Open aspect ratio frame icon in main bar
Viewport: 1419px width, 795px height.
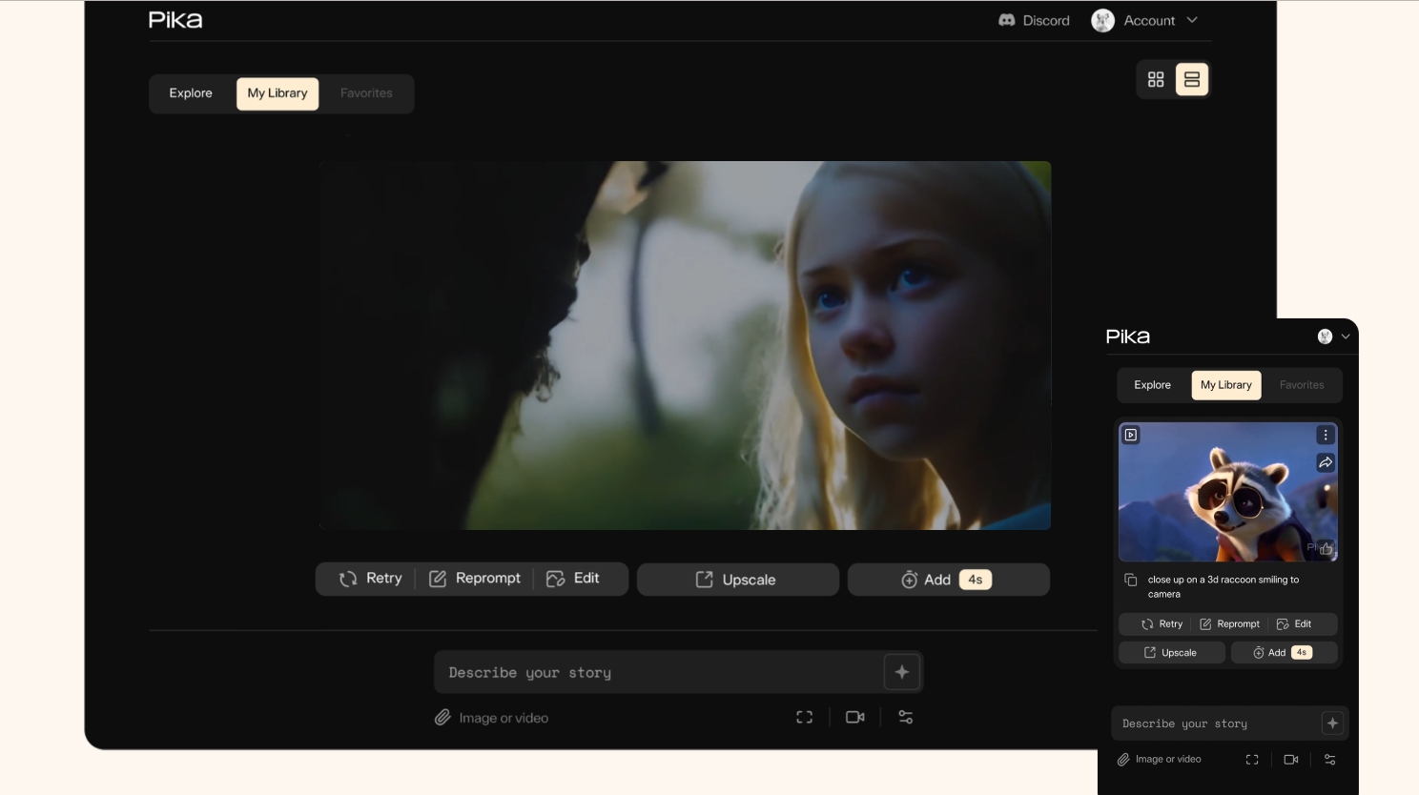tap(805, 718)
